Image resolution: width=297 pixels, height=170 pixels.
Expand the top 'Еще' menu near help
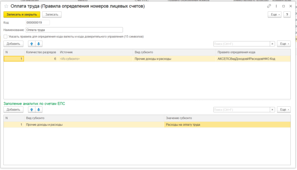(x=275, y=14)
